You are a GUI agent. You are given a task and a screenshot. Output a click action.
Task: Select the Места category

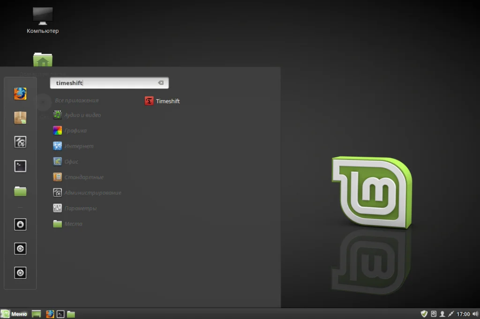pyautogui.click(x=67, y=224)
